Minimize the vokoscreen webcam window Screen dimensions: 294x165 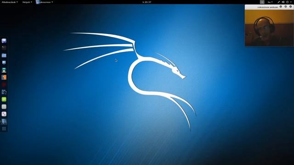coord(281,6)
